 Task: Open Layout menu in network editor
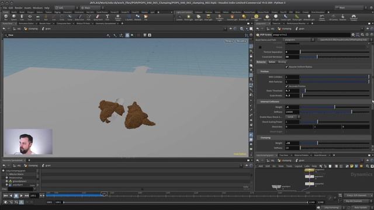tap(298, 166)
